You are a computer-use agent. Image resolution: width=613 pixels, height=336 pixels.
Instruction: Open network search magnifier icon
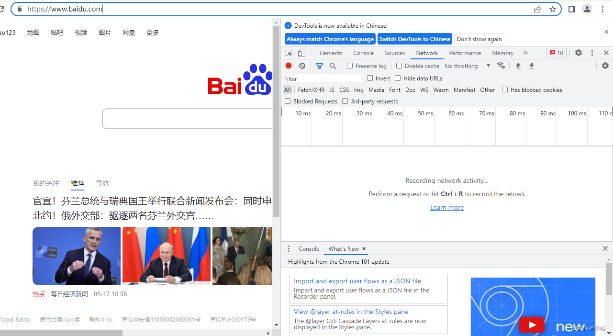(x=333, y=66)
